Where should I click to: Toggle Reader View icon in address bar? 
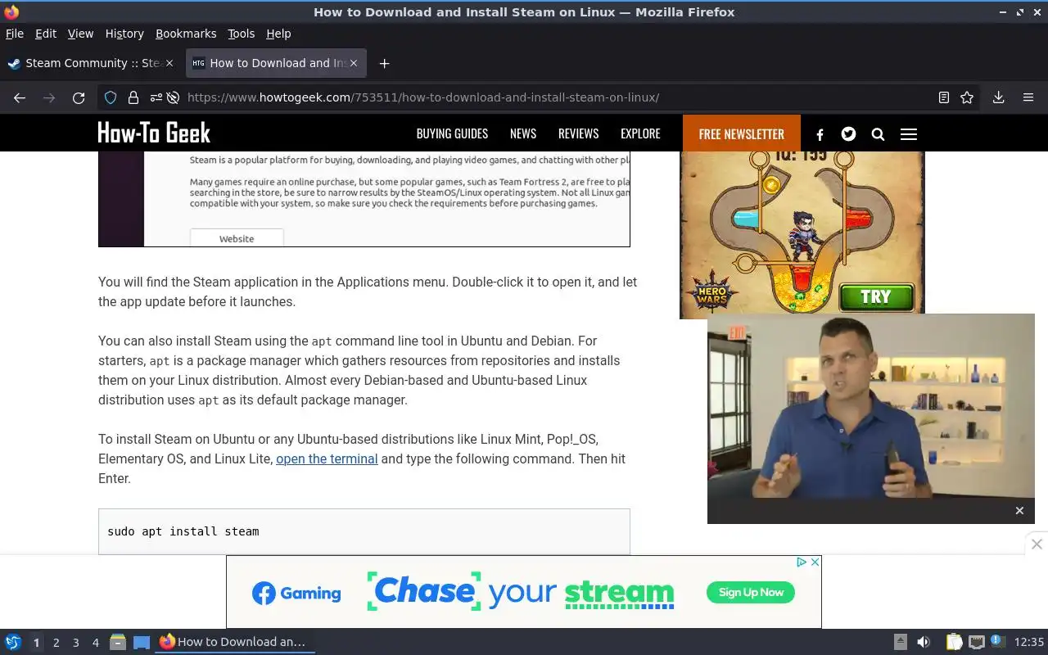point(944,97)
